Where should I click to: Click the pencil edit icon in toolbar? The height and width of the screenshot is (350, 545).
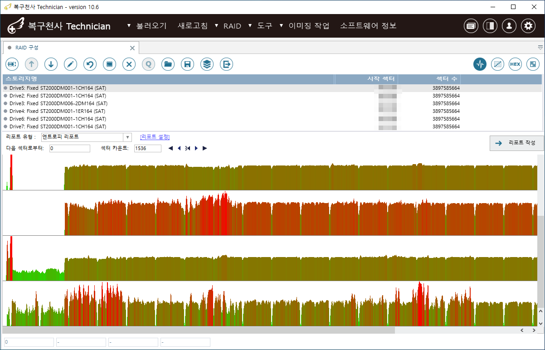(70, 64)
